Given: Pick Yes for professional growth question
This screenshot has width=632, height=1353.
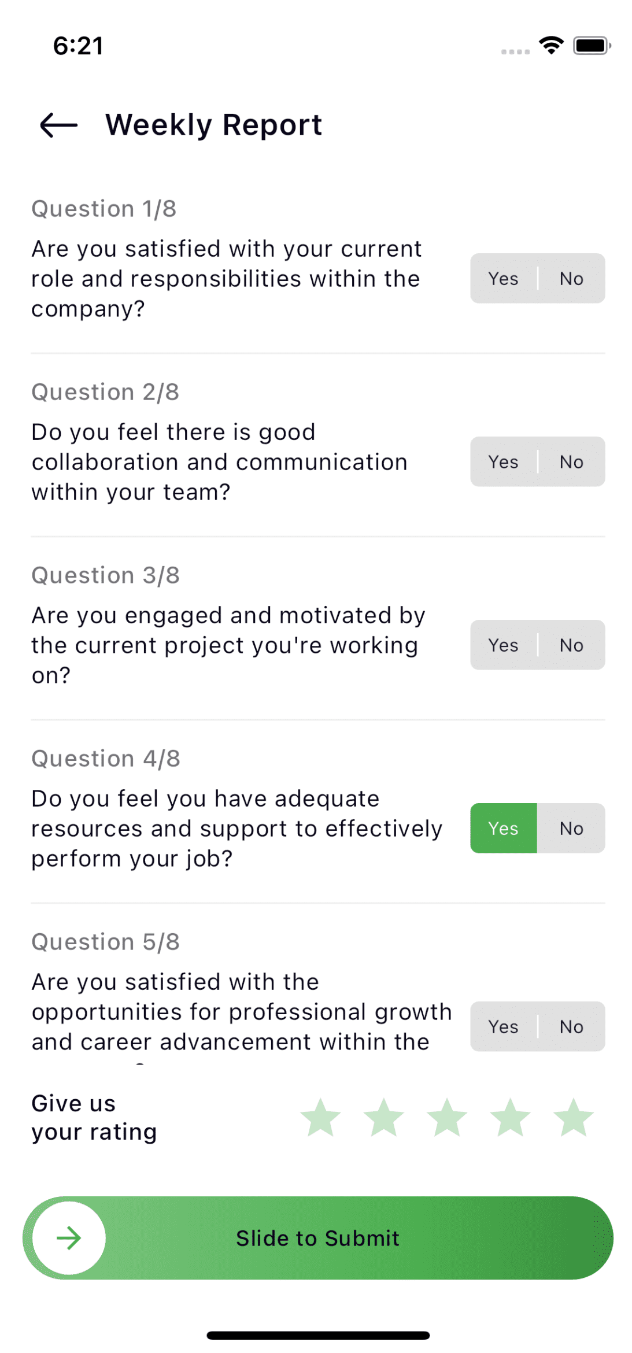Looking at the screenshot, I should [503, 1027].
